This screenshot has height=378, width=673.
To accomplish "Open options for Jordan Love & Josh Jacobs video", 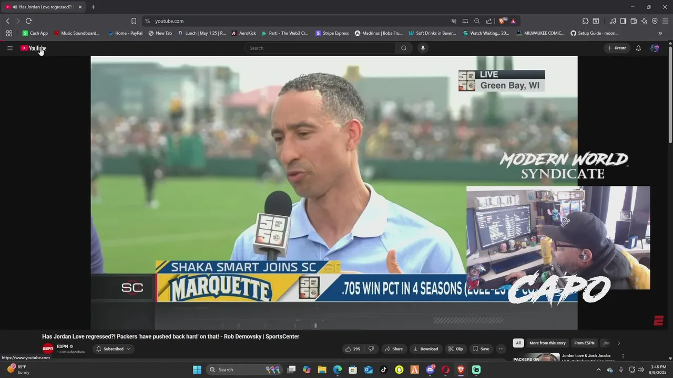I will coord(623,356).
